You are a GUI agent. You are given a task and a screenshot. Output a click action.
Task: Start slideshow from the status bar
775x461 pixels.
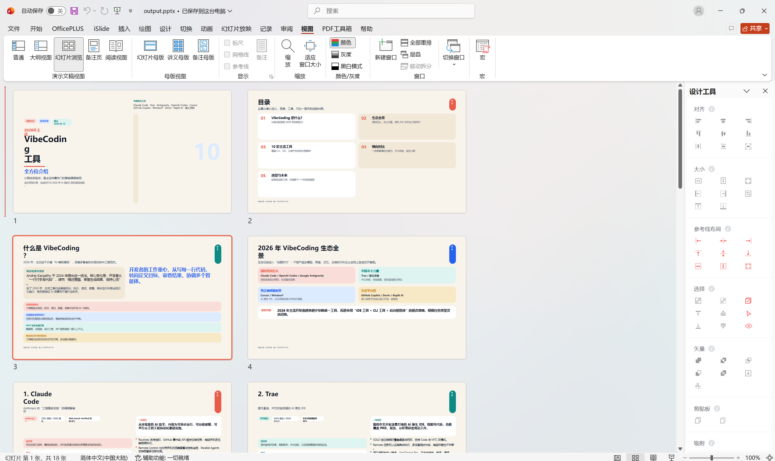click(x=671, y=458)
